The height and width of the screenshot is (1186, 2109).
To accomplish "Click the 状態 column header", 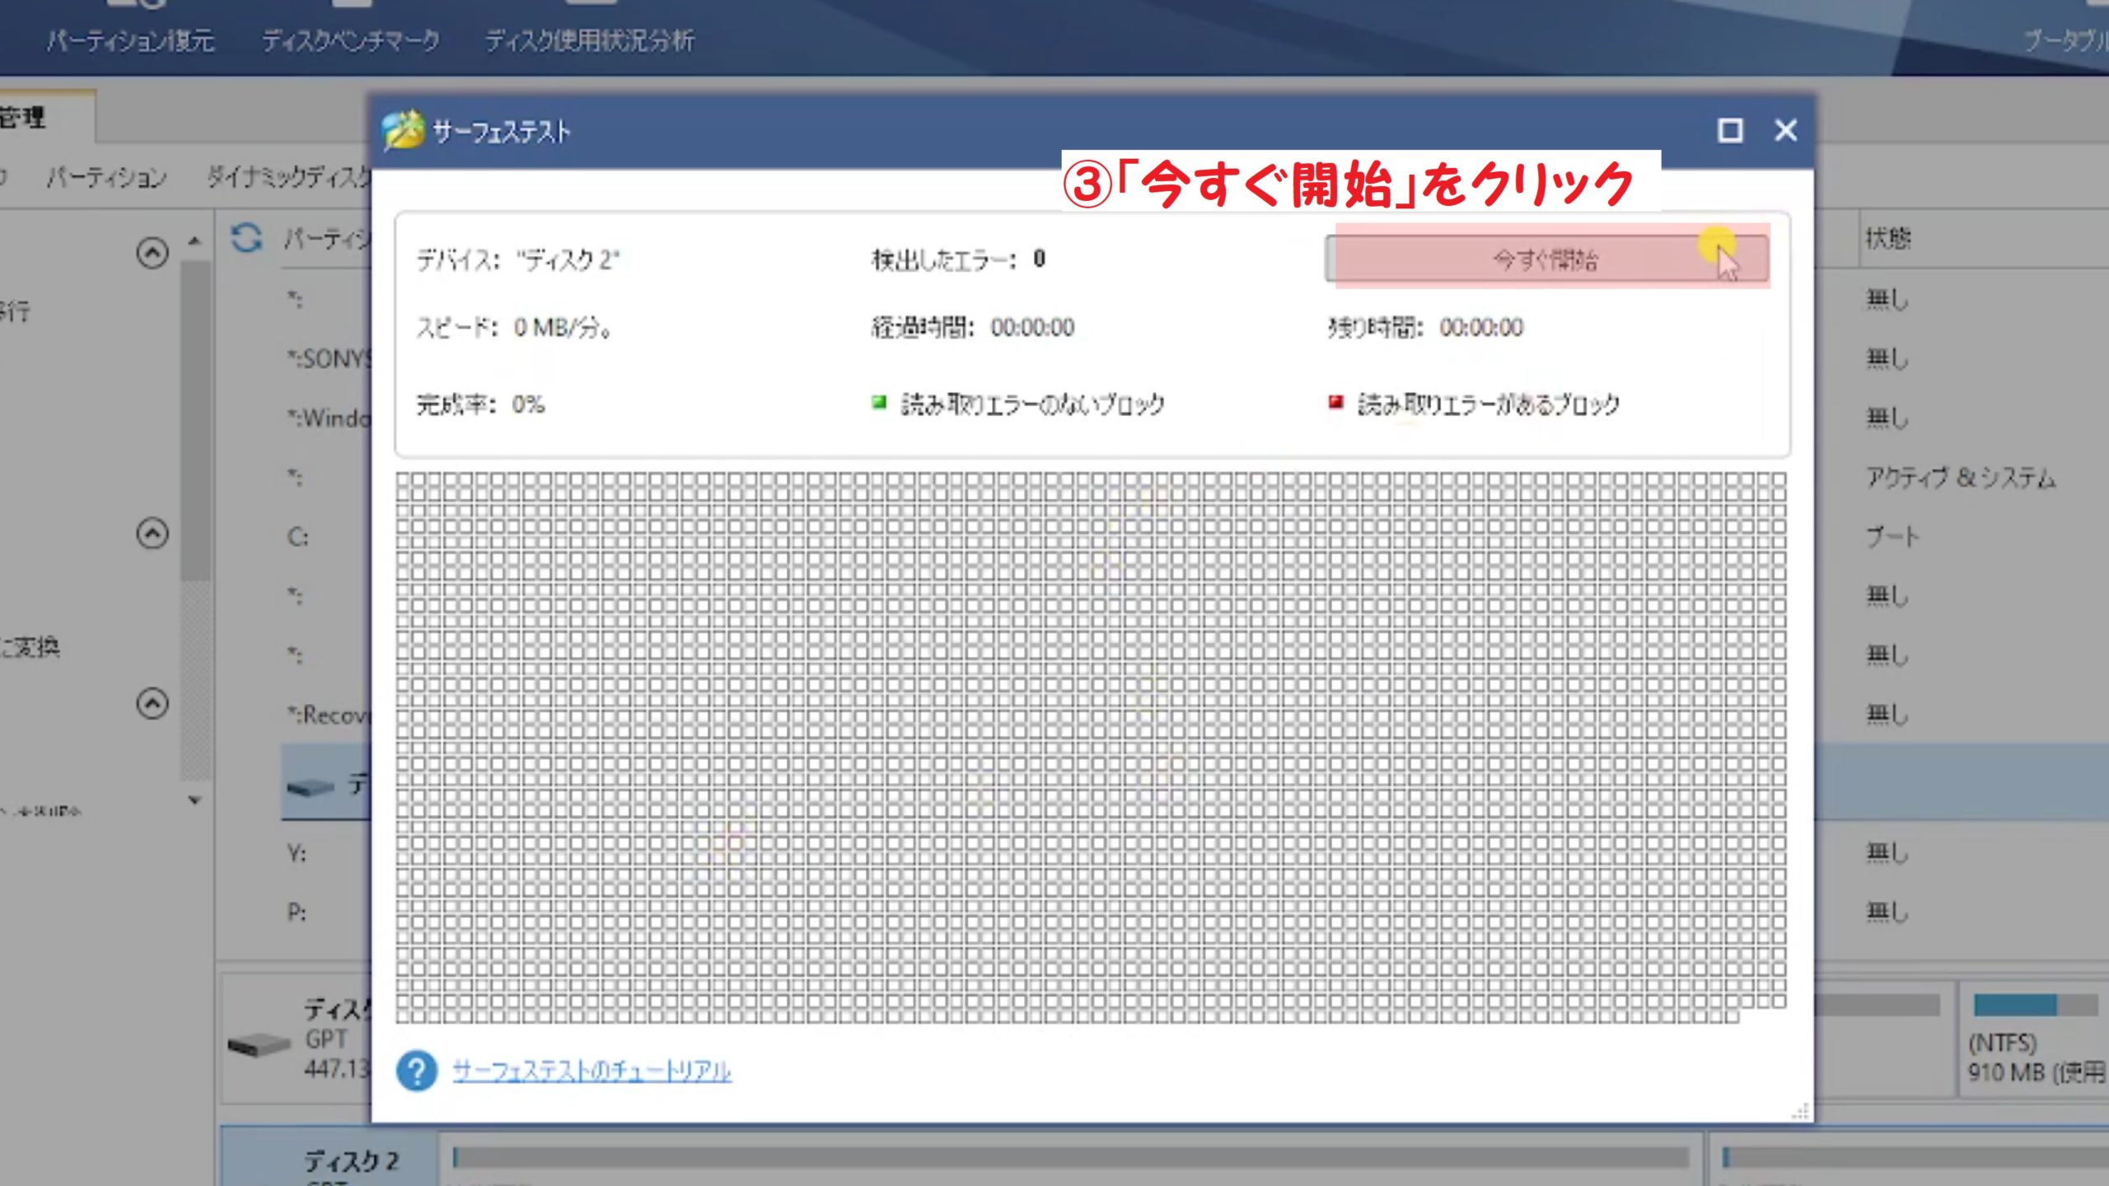I will tap(1887, 239).
